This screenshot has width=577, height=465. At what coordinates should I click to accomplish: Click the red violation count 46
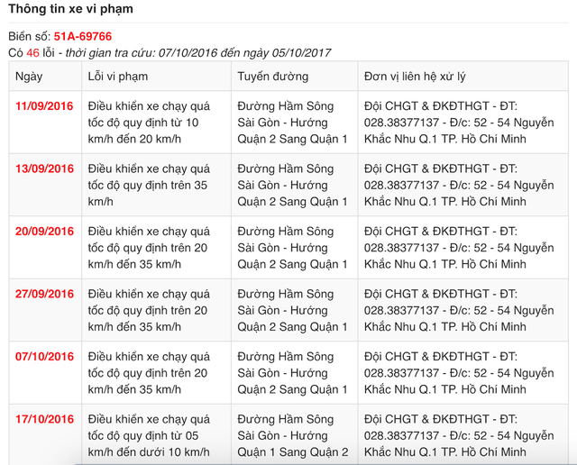coord(34,53)
